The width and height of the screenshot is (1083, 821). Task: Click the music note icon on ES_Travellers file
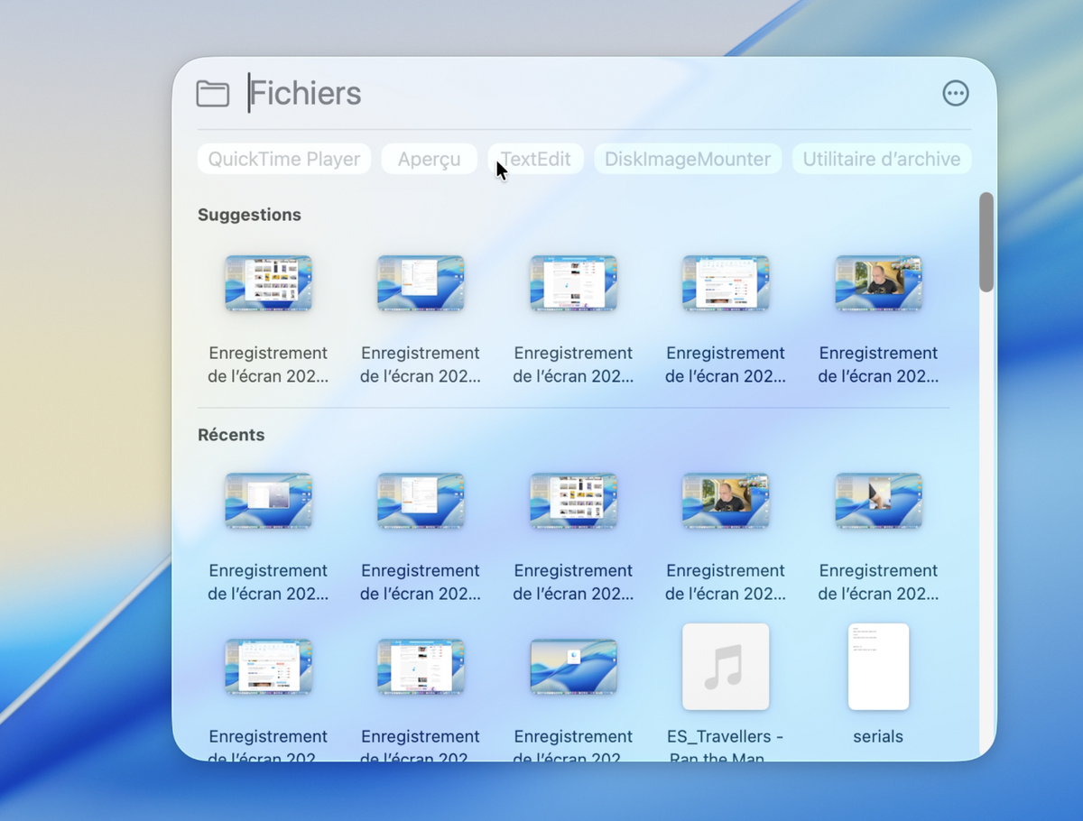(726, 666)
